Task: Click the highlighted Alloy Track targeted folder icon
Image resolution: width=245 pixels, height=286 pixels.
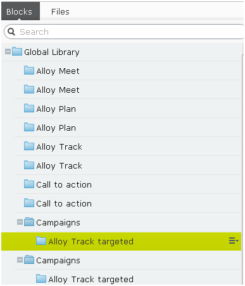Action: pyautogui.click(x=41, y=241)
